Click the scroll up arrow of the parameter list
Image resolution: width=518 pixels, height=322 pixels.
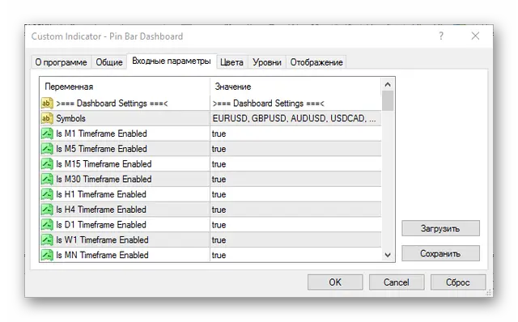388,85
